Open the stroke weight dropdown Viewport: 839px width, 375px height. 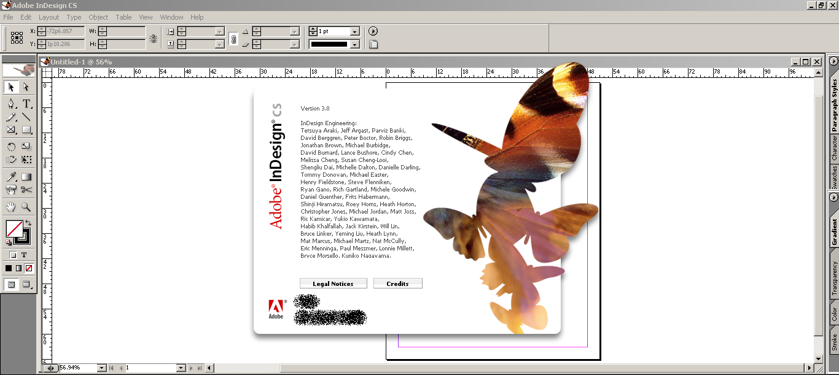354,31
